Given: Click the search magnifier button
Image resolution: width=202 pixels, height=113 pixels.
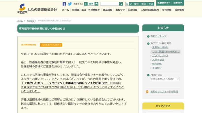Looking at the screenshot, I should point(121,4).
